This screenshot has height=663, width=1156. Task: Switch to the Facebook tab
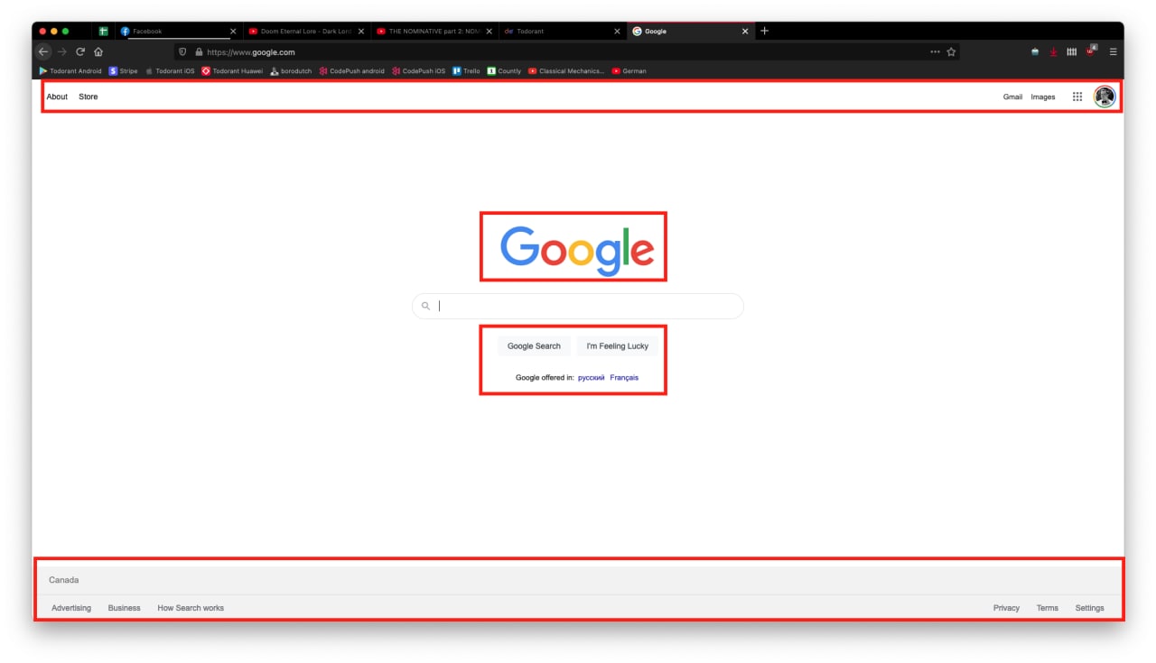tap(177, 31)
